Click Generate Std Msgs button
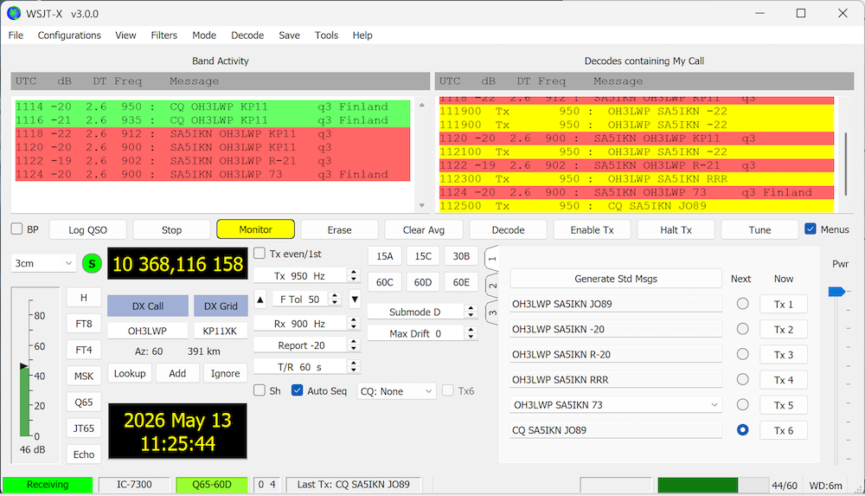Viewport: 865px width, 496px height. (x=616, y=279)
